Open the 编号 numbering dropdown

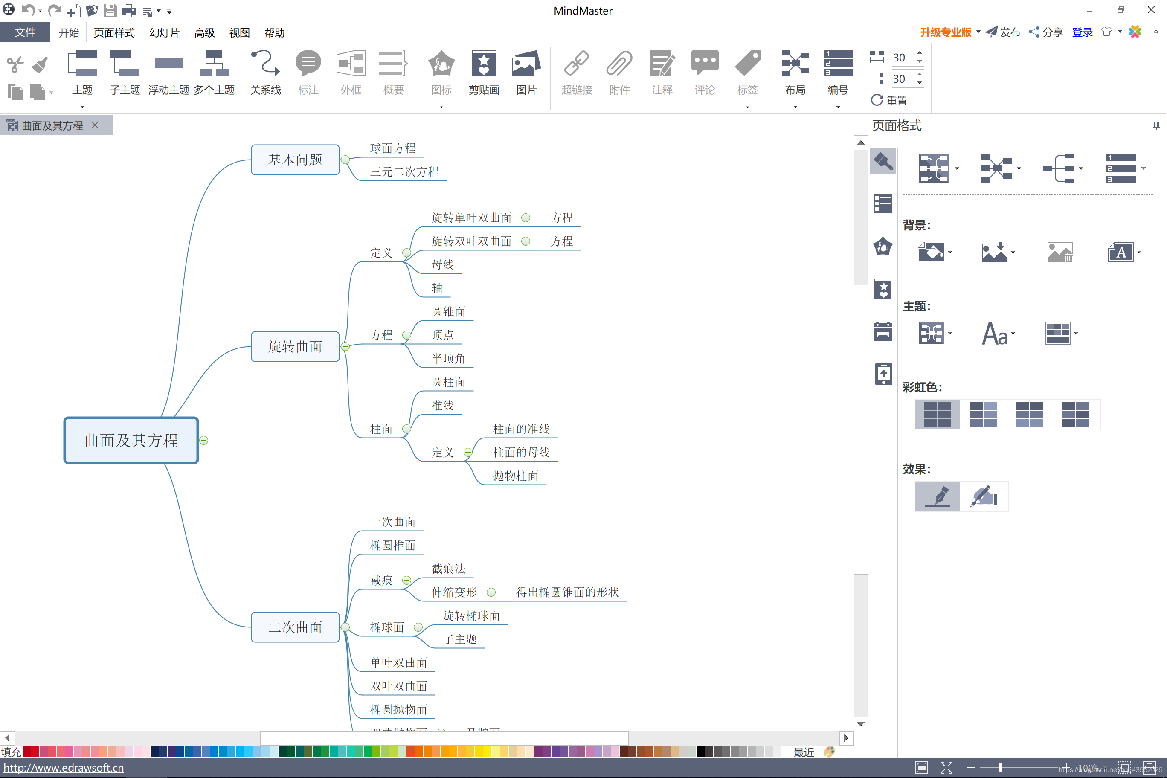click(x=838, y=106)
